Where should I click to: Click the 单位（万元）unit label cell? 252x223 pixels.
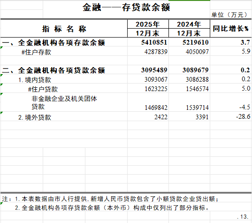click(230, 15)
